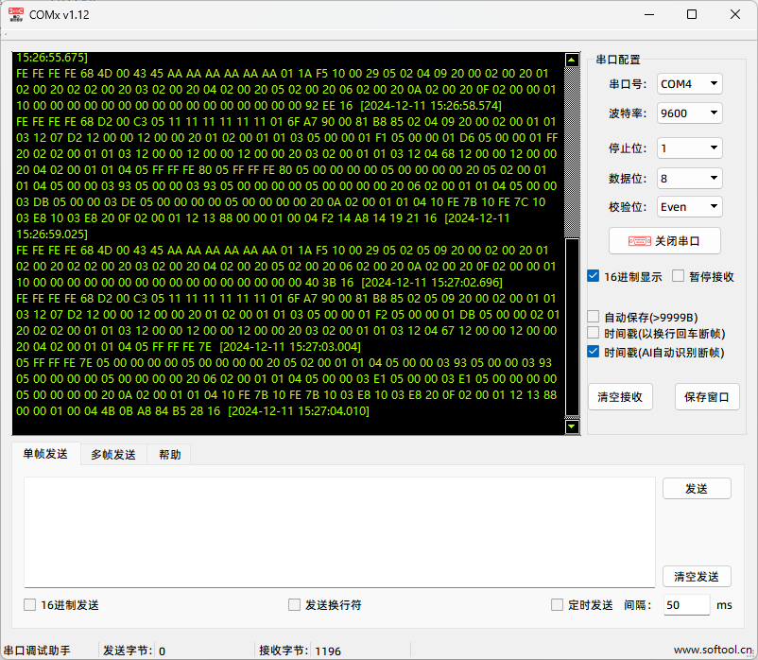The width and height of the screenshot is (758, 660).
Task: Click the down arrow of the receive scrollbar
Action: [572, 426]
